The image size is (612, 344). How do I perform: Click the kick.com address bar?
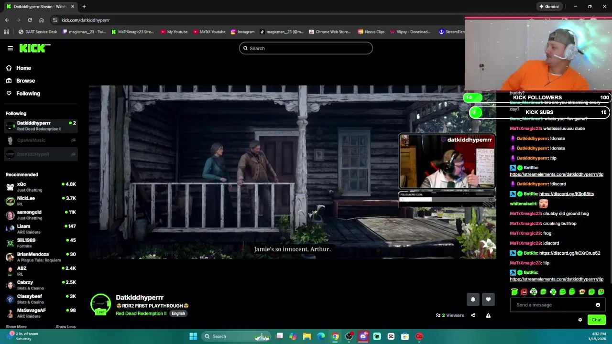point(258,20)
